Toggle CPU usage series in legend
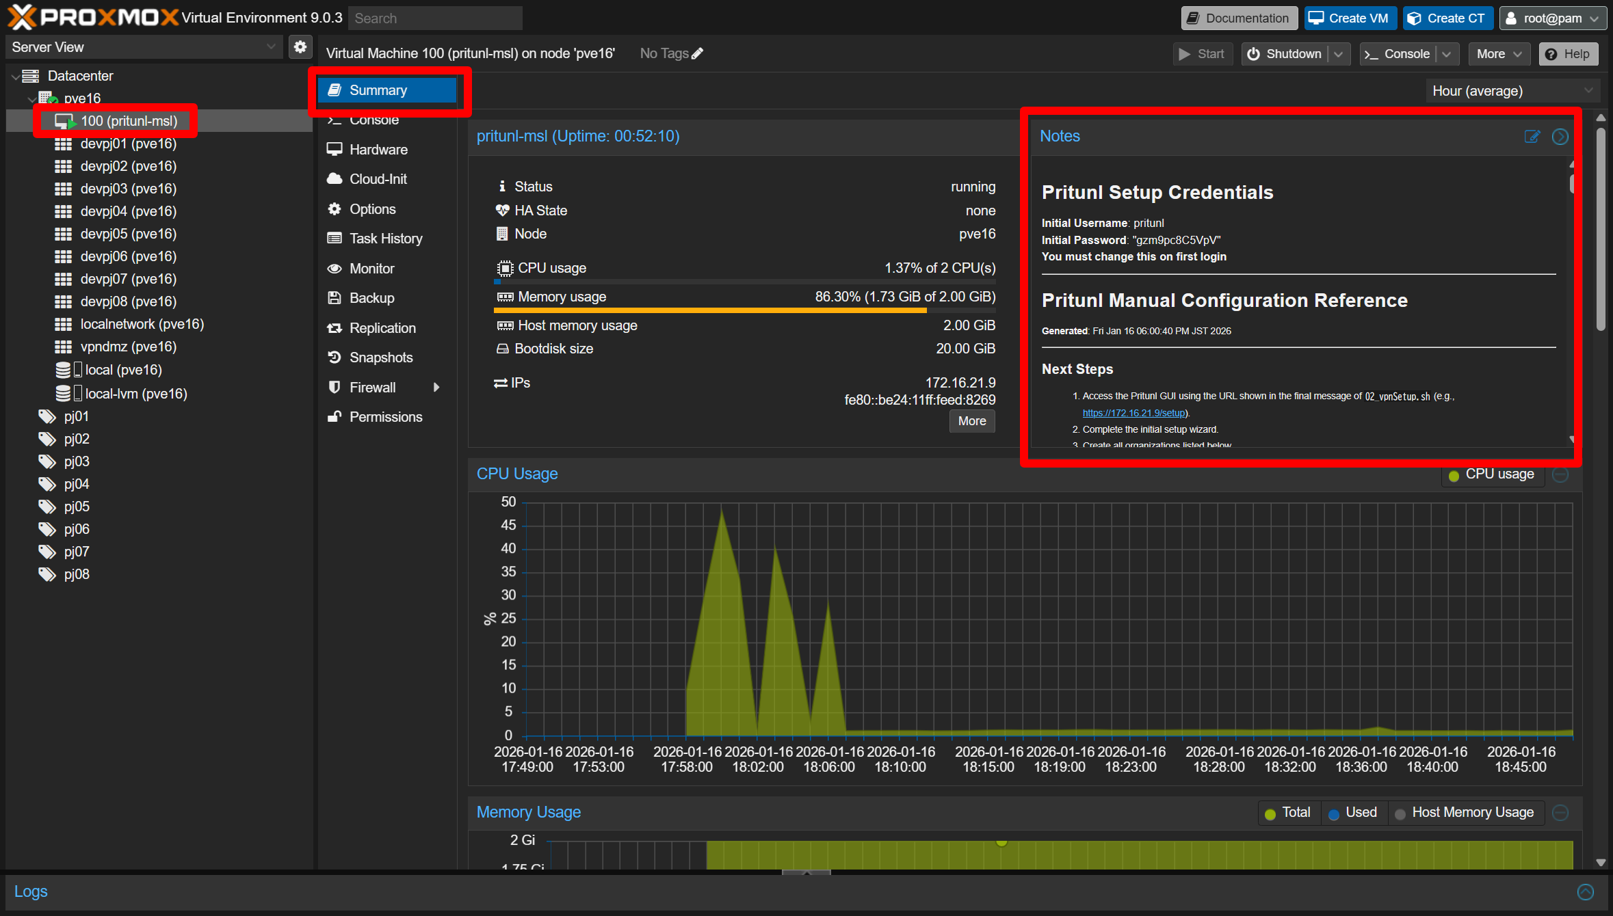Viewport: 1613px width, 916px height. [1492, 474]
